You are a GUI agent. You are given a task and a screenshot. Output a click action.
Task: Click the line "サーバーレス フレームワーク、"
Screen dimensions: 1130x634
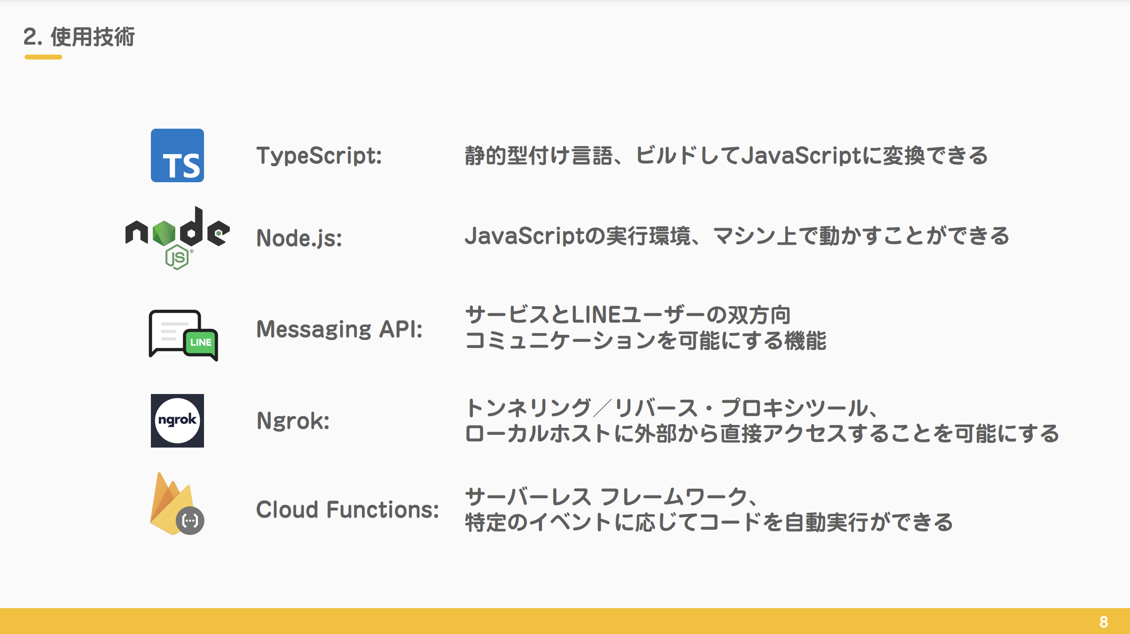point(612,497)
